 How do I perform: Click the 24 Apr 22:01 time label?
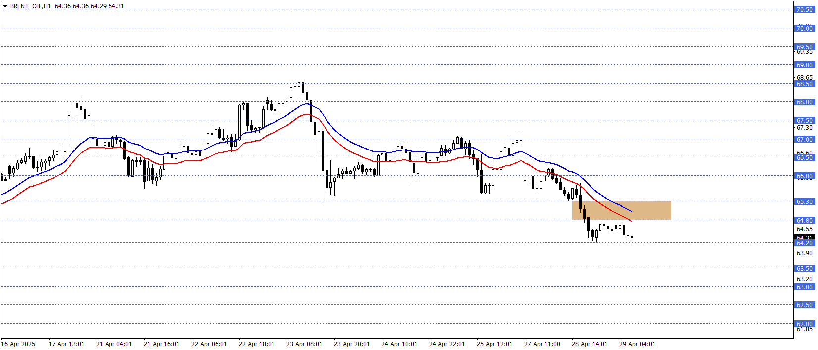447,344
